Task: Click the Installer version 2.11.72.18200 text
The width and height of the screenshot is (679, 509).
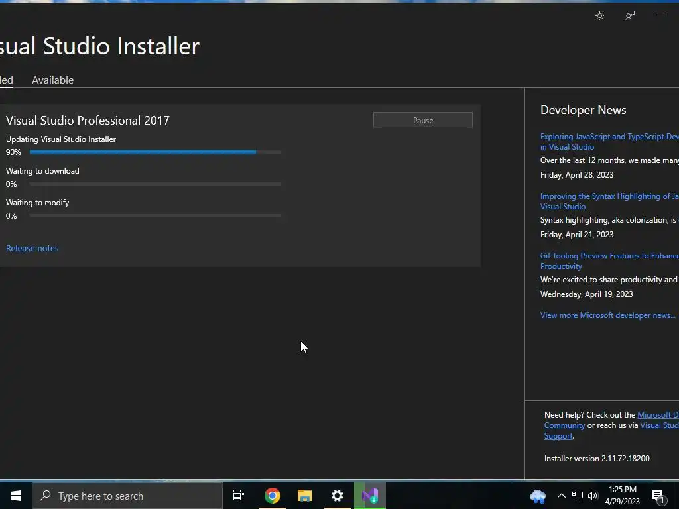Action: pos(597,459)
